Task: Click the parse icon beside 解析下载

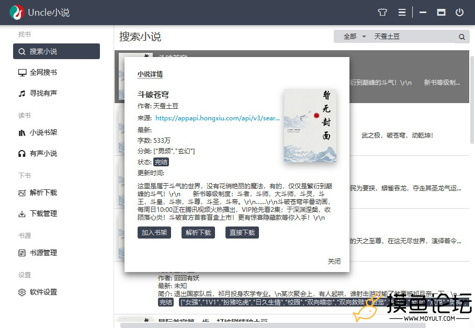Action: [22, 193]
